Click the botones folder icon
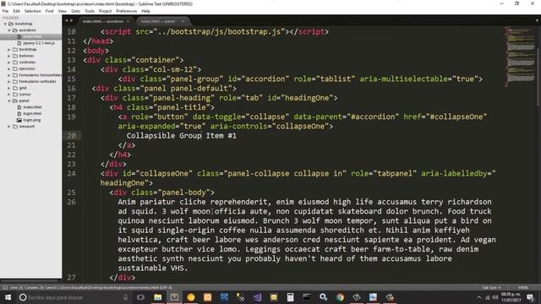Viewport: 541px width, 304px height. 15,56
